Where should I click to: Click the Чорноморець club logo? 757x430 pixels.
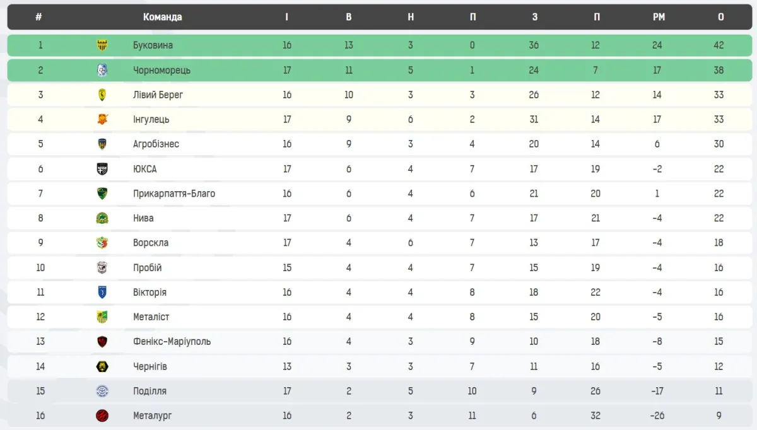[x=102, y=70]
